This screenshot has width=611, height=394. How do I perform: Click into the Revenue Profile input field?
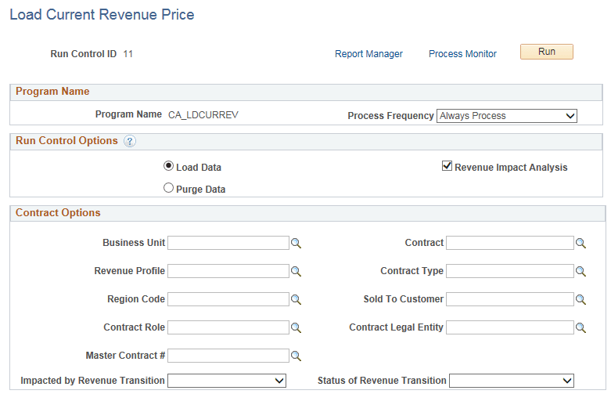[228, 271]
